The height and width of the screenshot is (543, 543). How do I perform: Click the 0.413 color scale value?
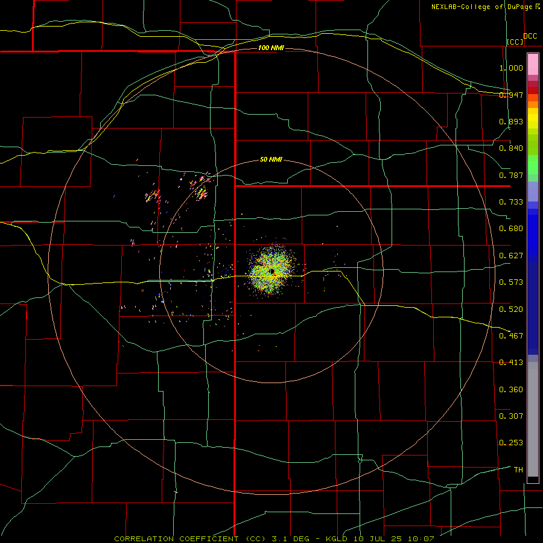coord(511,363)
